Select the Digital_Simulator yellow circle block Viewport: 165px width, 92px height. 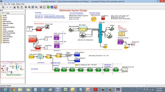[x=94, y=19]
